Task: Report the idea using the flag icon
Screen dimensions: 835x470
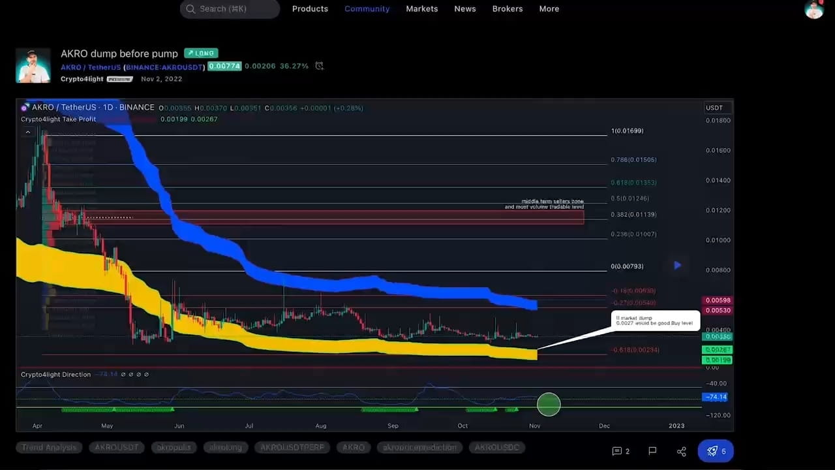Action: [652, 451]
